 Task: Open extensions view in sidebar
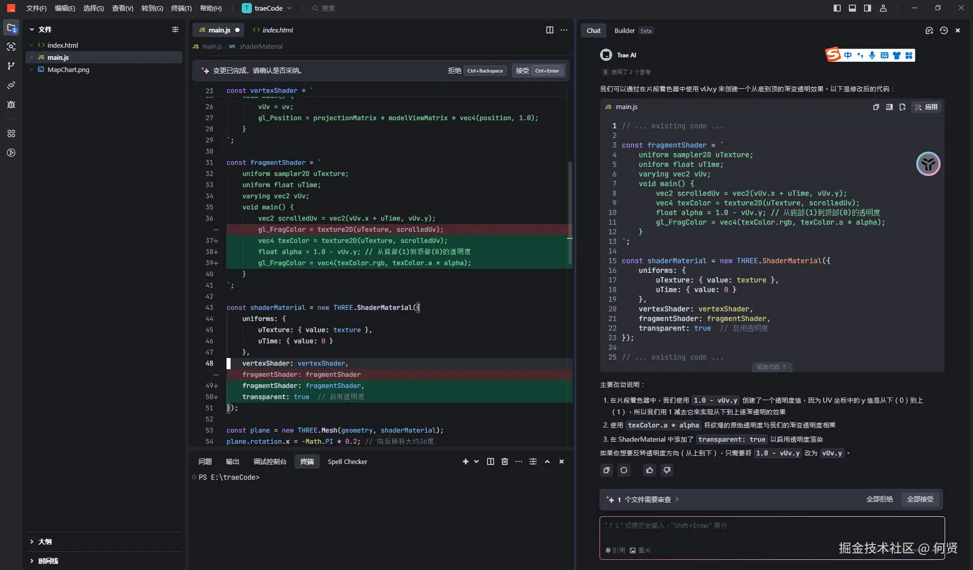(11, 133)
